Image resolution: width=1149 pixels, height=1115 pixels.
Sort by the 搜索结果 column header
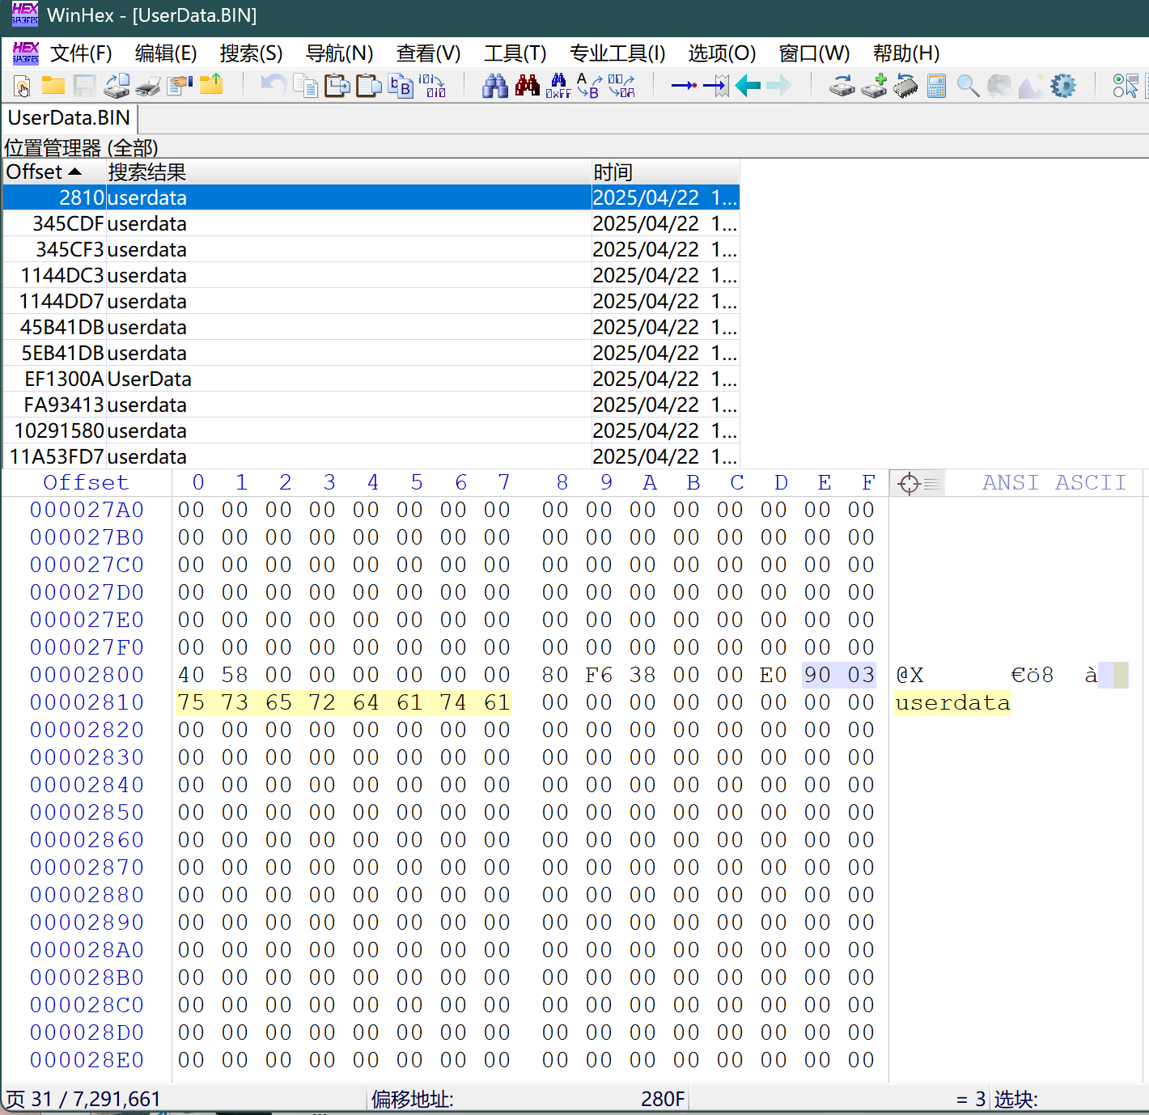click(x=348, y=172)
